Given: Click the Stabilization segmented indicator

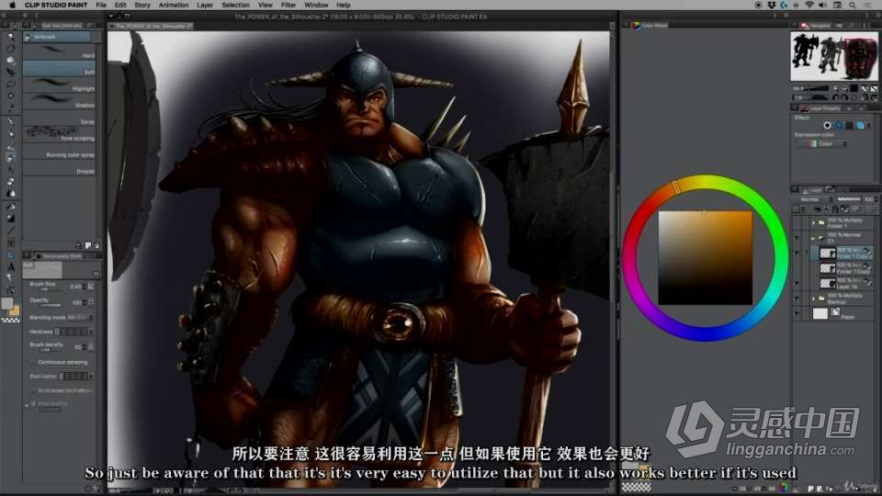Looking at the screenshot, I should (75, 377).
